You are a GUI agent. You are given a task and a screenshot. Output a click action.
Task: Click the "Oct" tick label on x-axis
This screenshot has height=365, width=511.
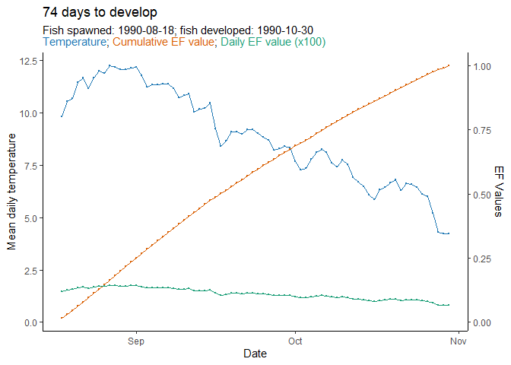point(295,341)
